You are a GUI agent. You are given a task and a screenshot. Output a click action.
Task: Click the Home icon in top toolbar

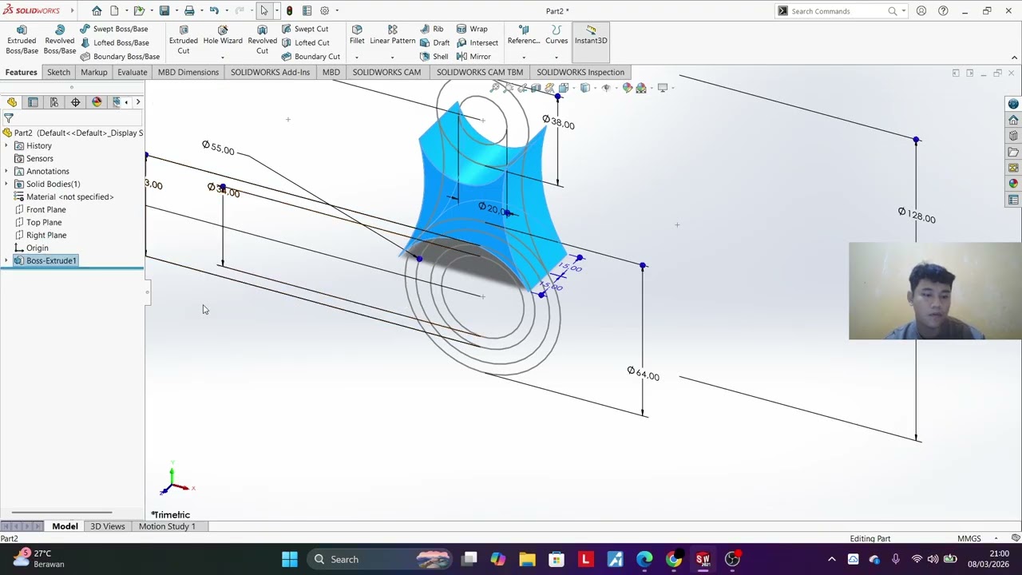coord(97,11)
